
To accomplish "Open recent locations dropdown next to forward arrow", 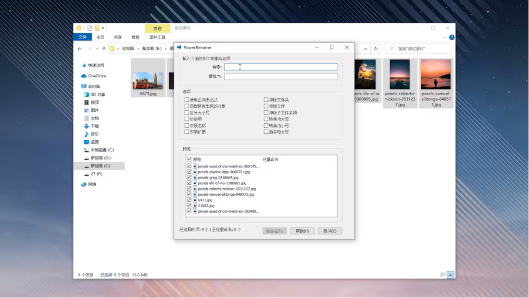I will click(97, 49).
